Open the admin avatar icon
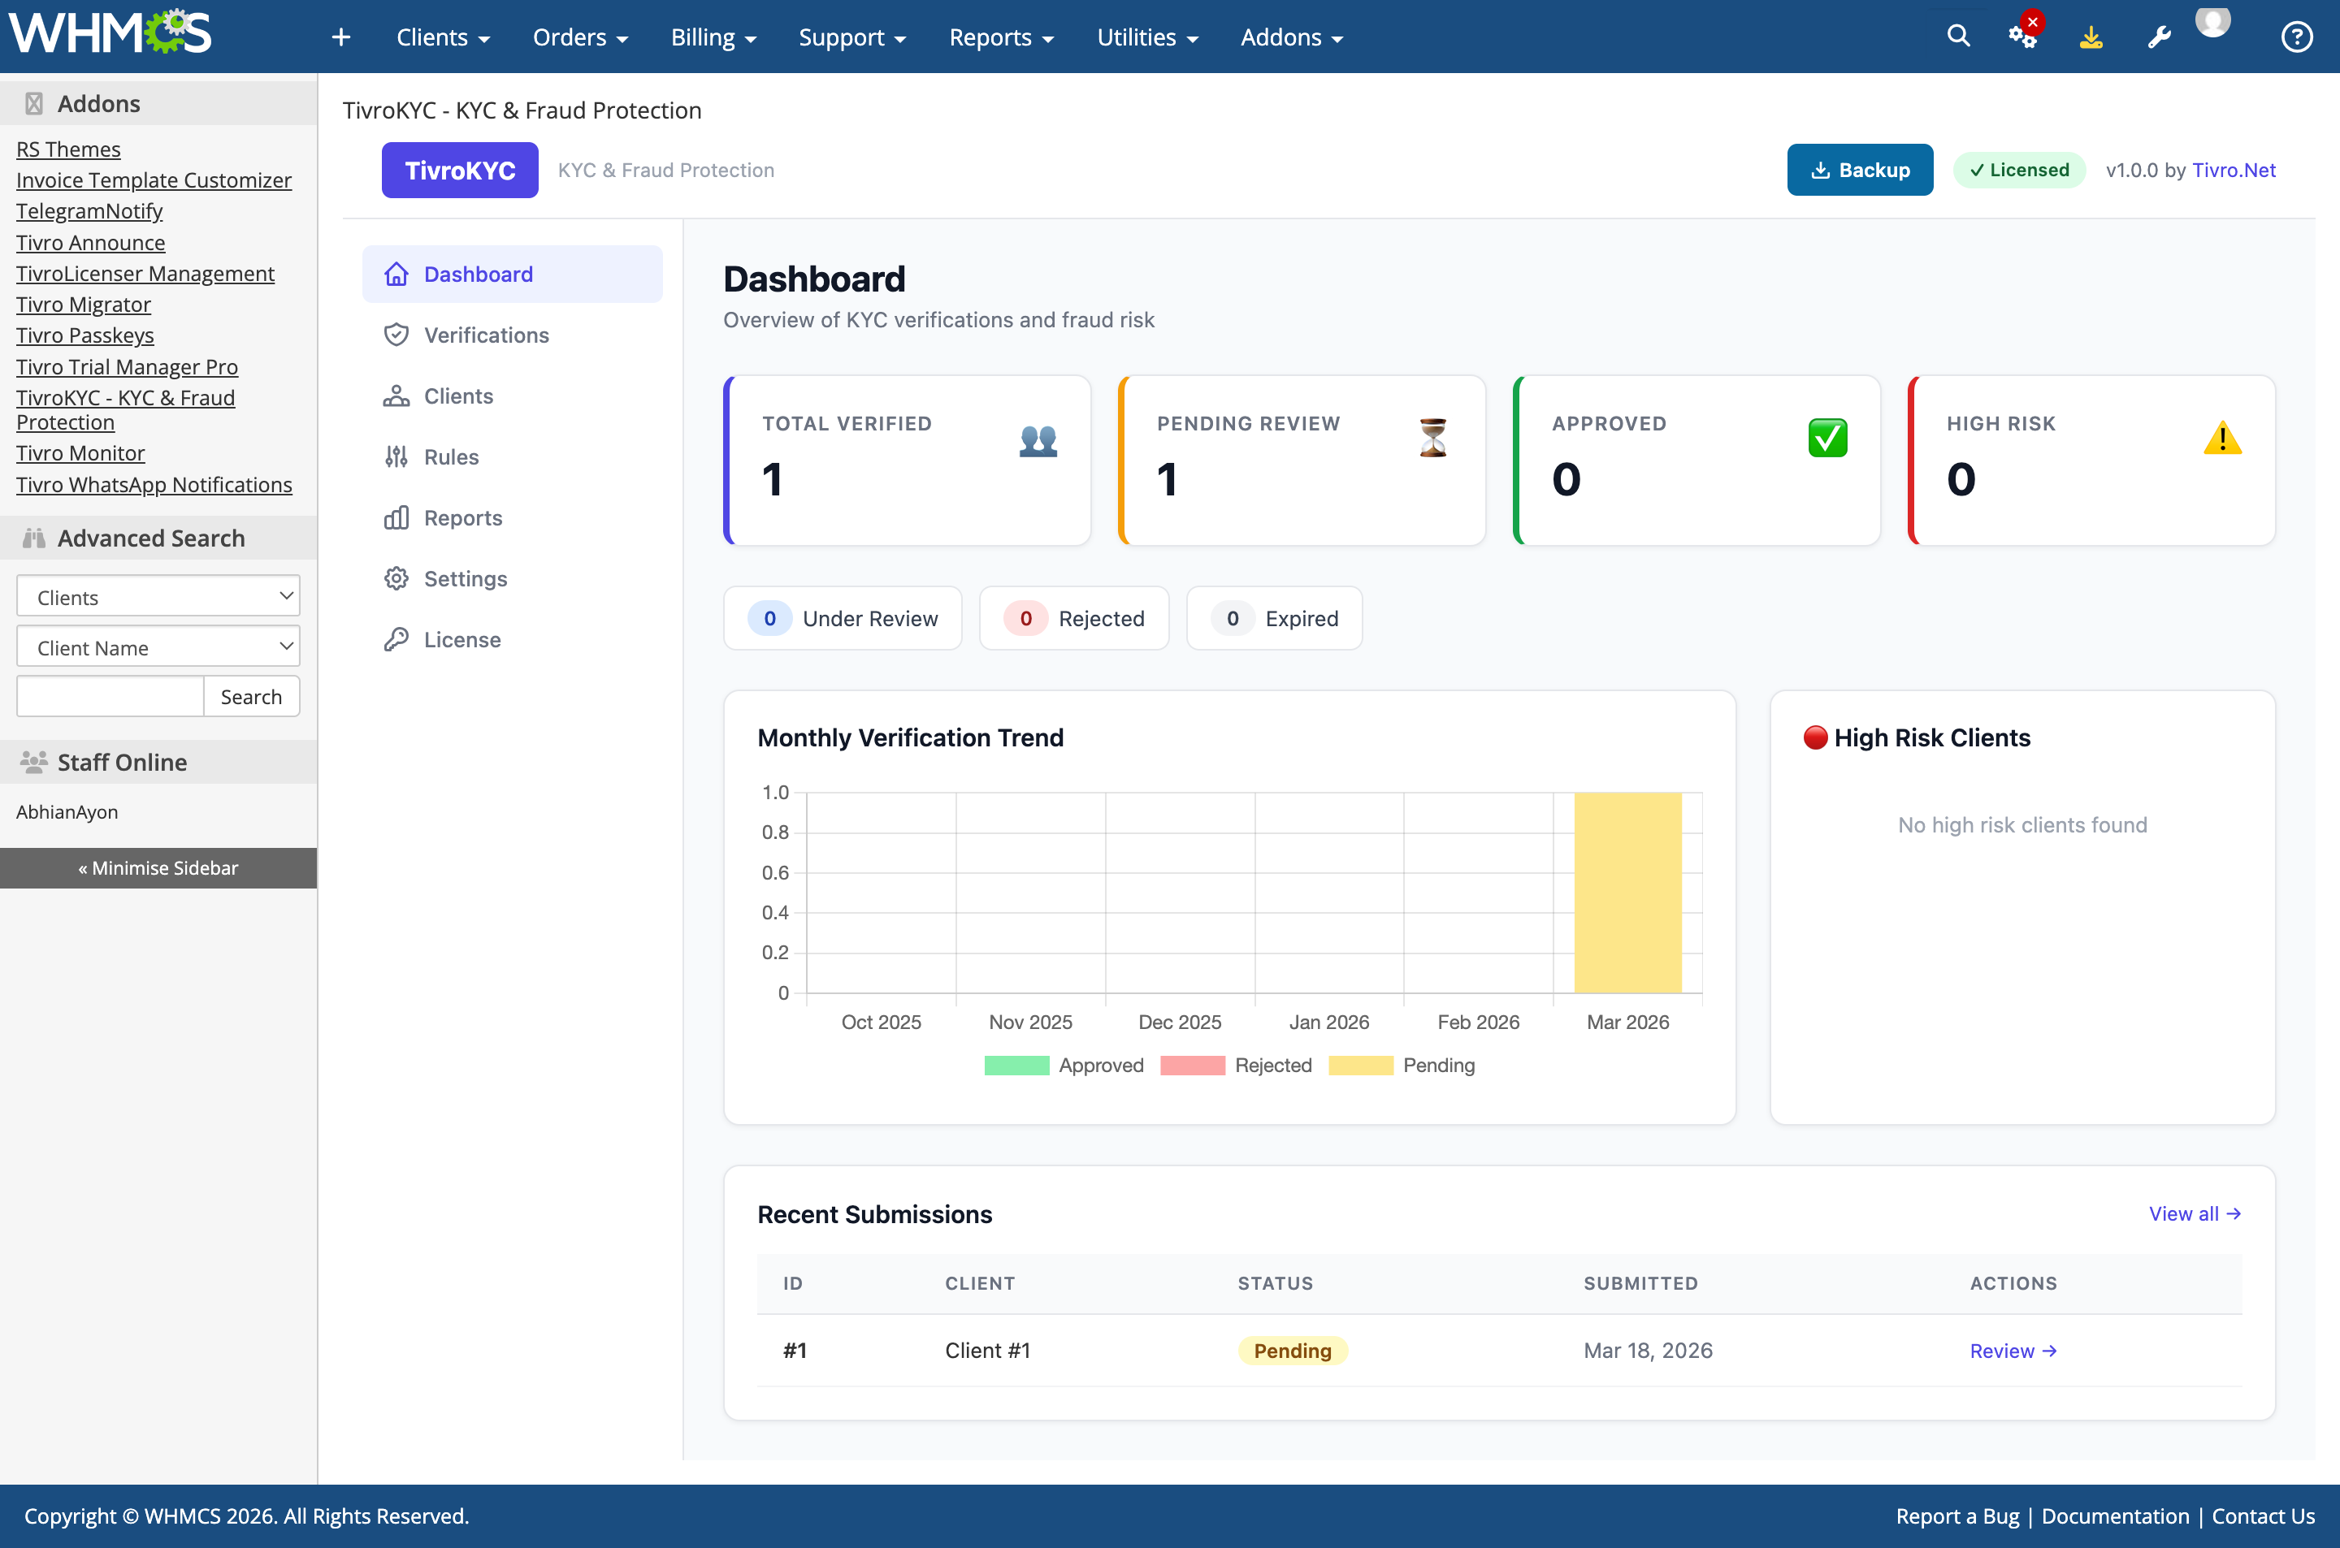Image resolution: width=2340 pixels, height=1548 pixels. click(x=2212, y=22)
